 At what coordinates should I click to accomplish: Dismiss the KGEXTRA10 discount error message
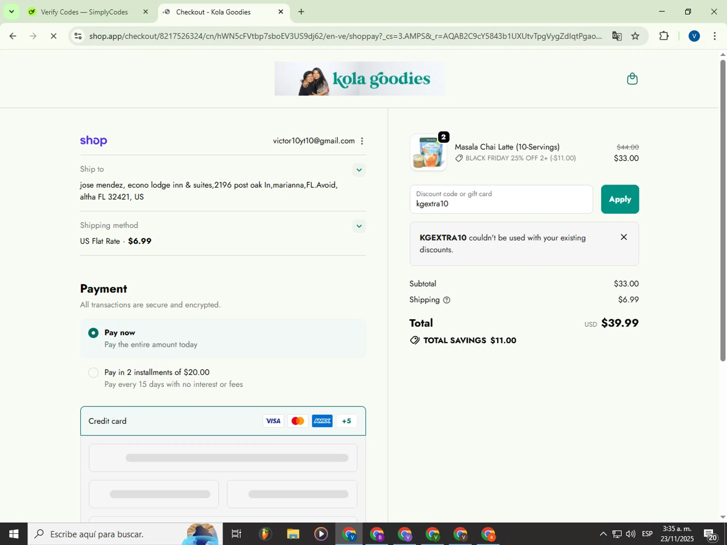click(x=624, y=237)
